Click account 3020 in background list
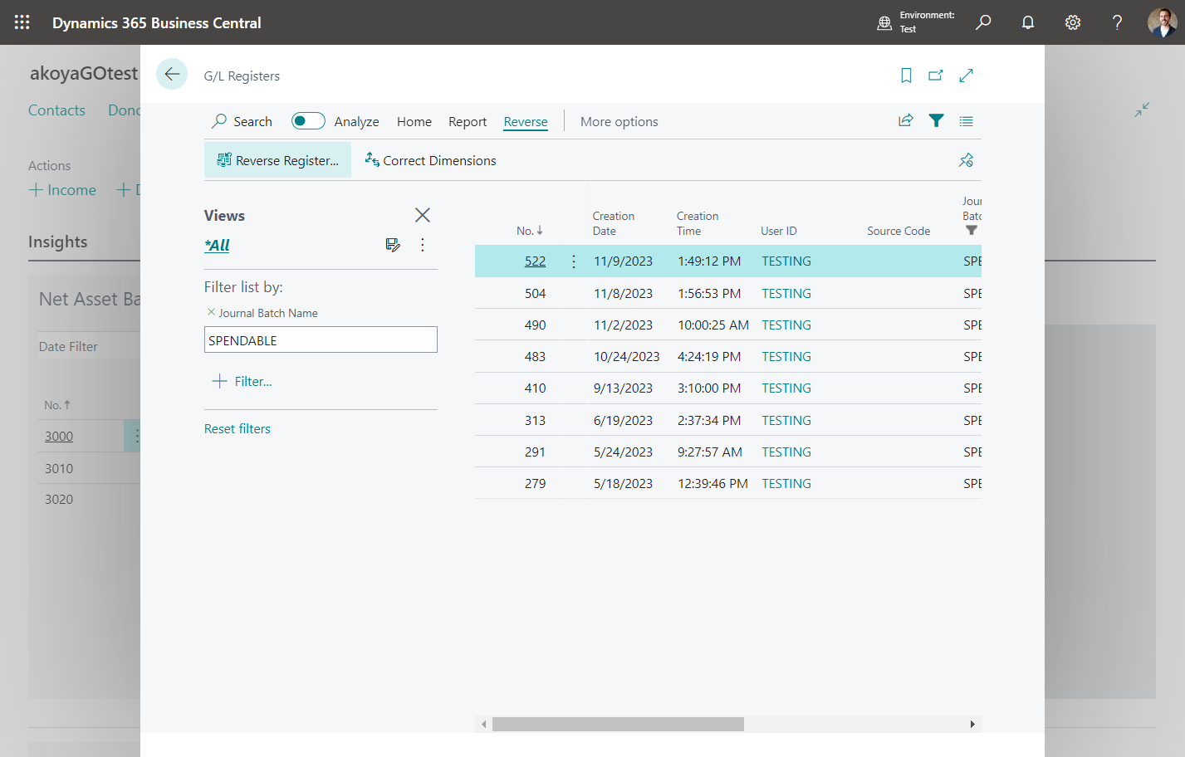 click(59, 499)
